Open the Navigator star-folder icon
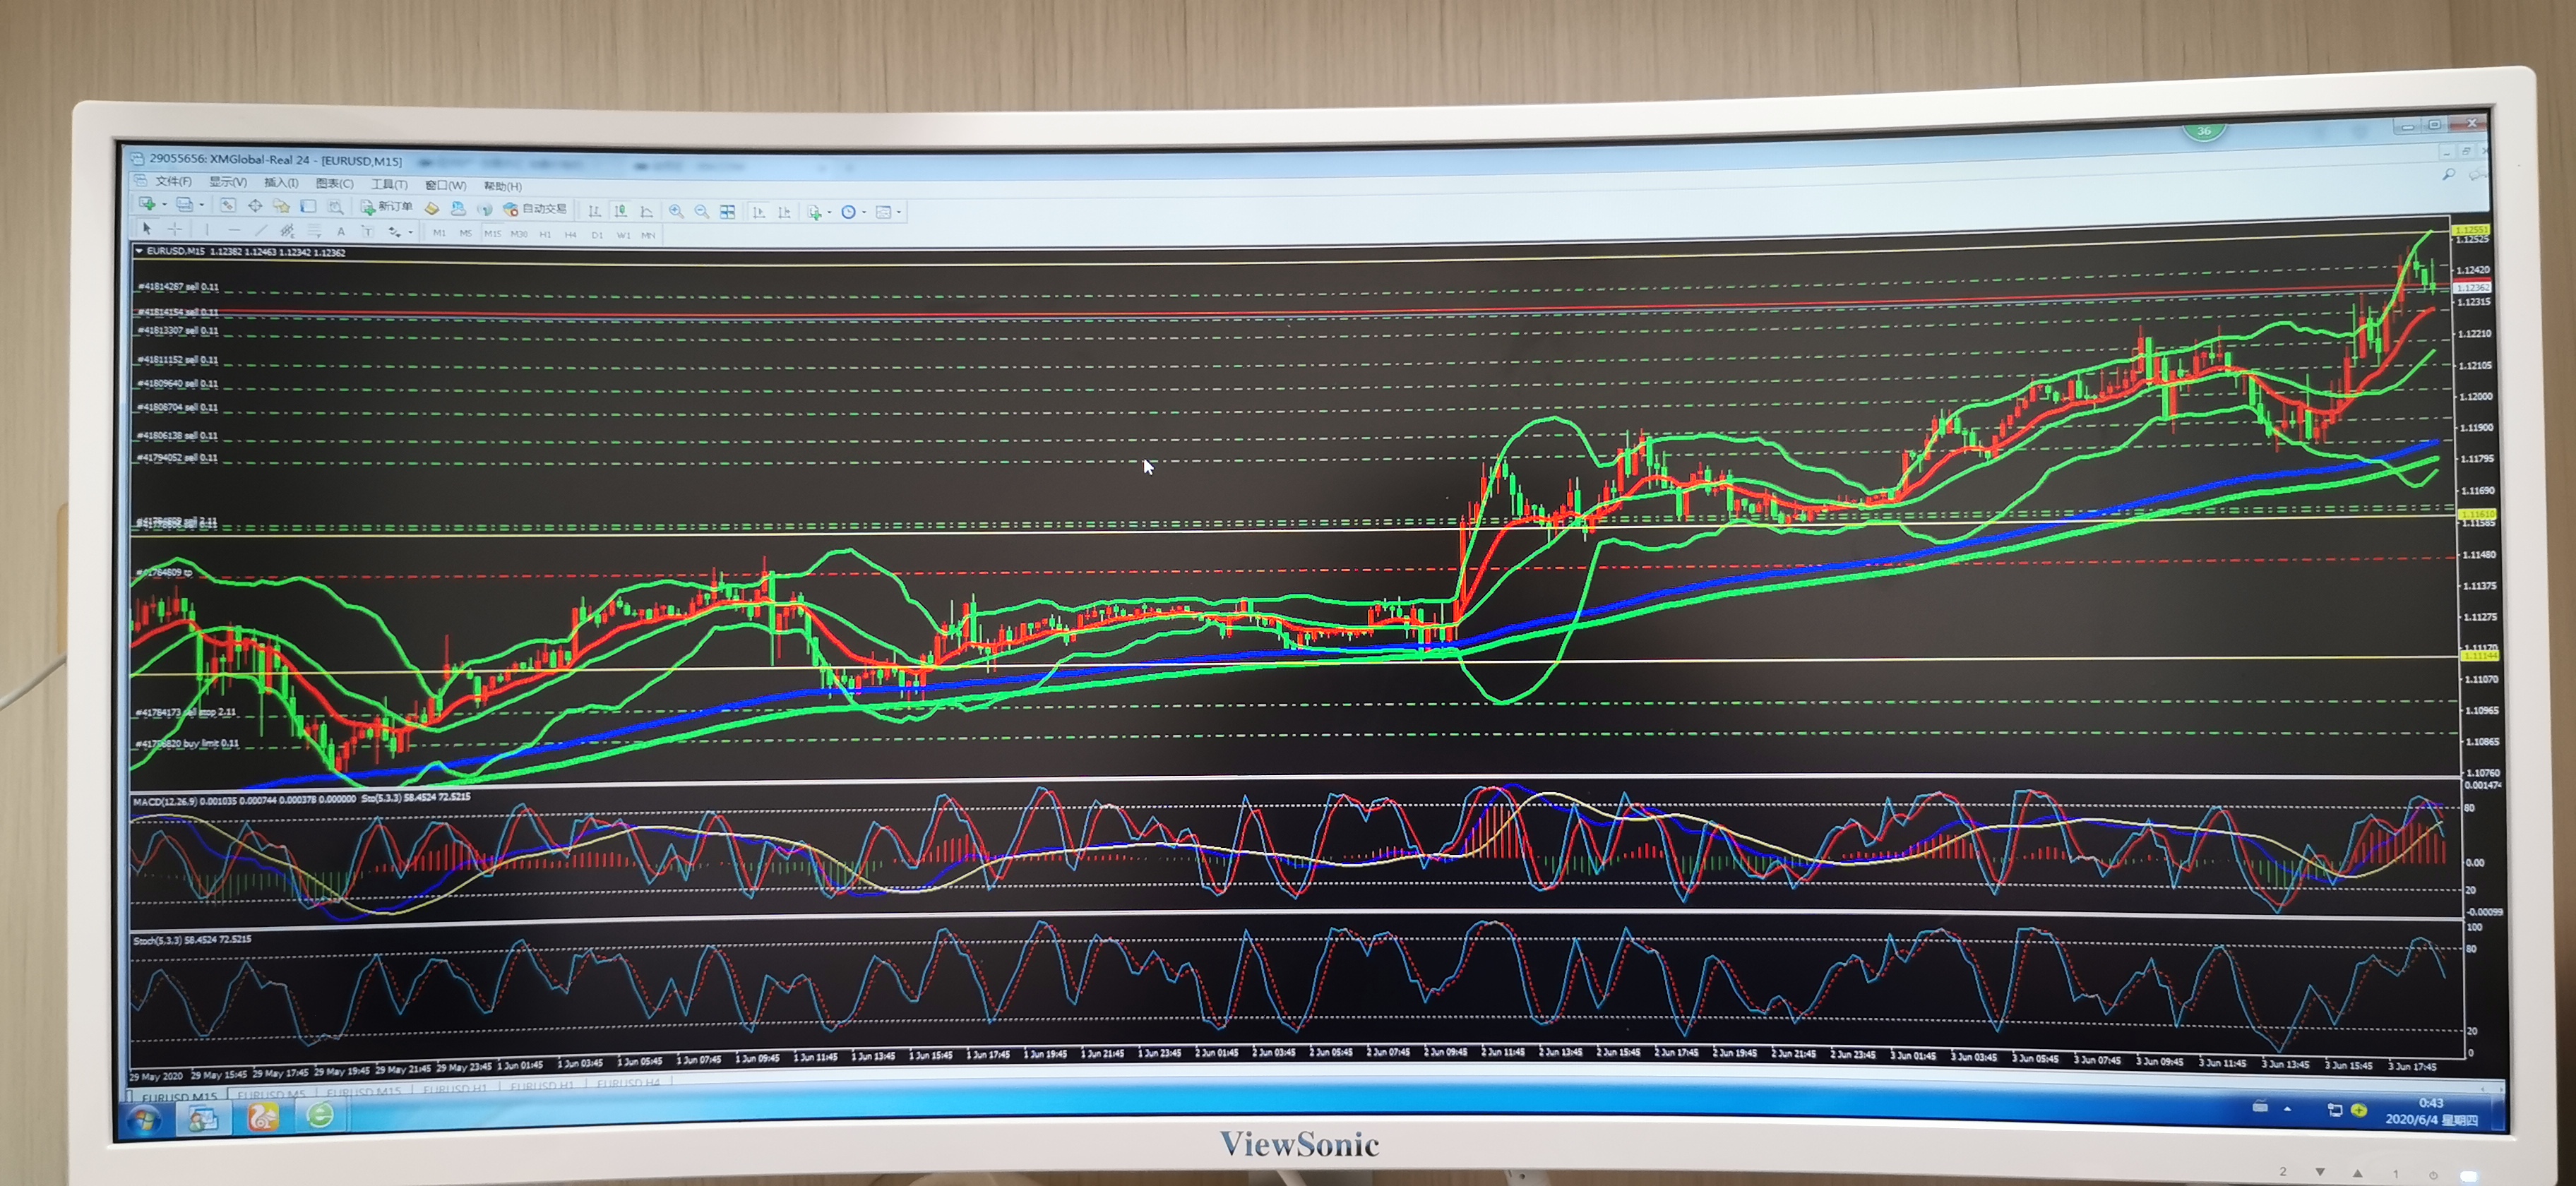Screen dimensions: 2576x1186 point(282,206)
